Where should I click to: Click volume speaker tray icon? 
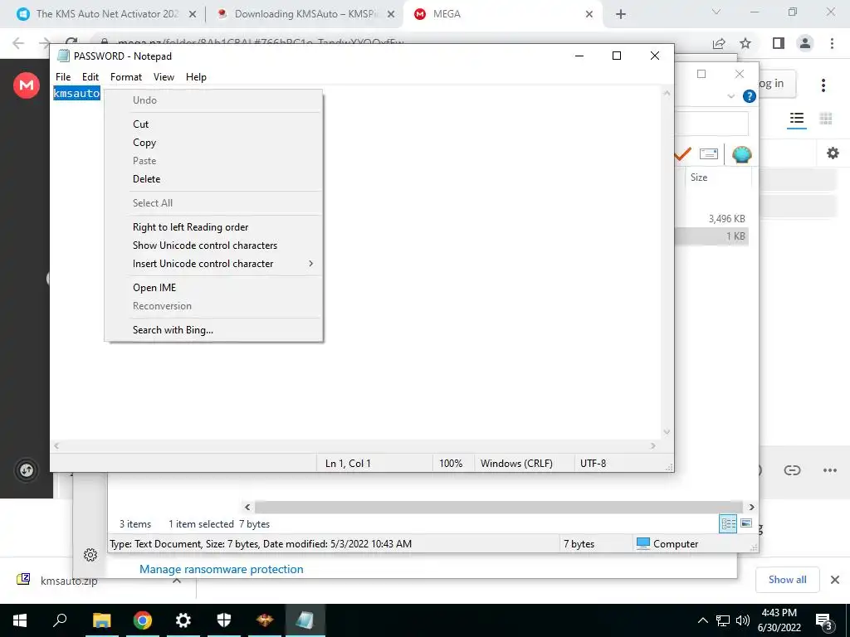pyautogui.click(x=743, y=620)
